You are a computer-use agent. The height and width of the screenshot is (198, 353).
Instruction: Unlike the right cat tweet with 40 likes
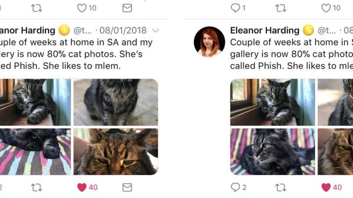coord(326,187)
